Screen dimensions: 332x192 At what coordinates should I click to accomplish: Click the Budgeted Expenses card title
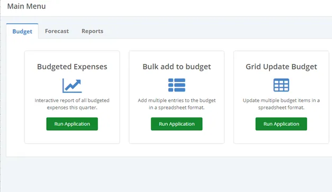point(72,67)
